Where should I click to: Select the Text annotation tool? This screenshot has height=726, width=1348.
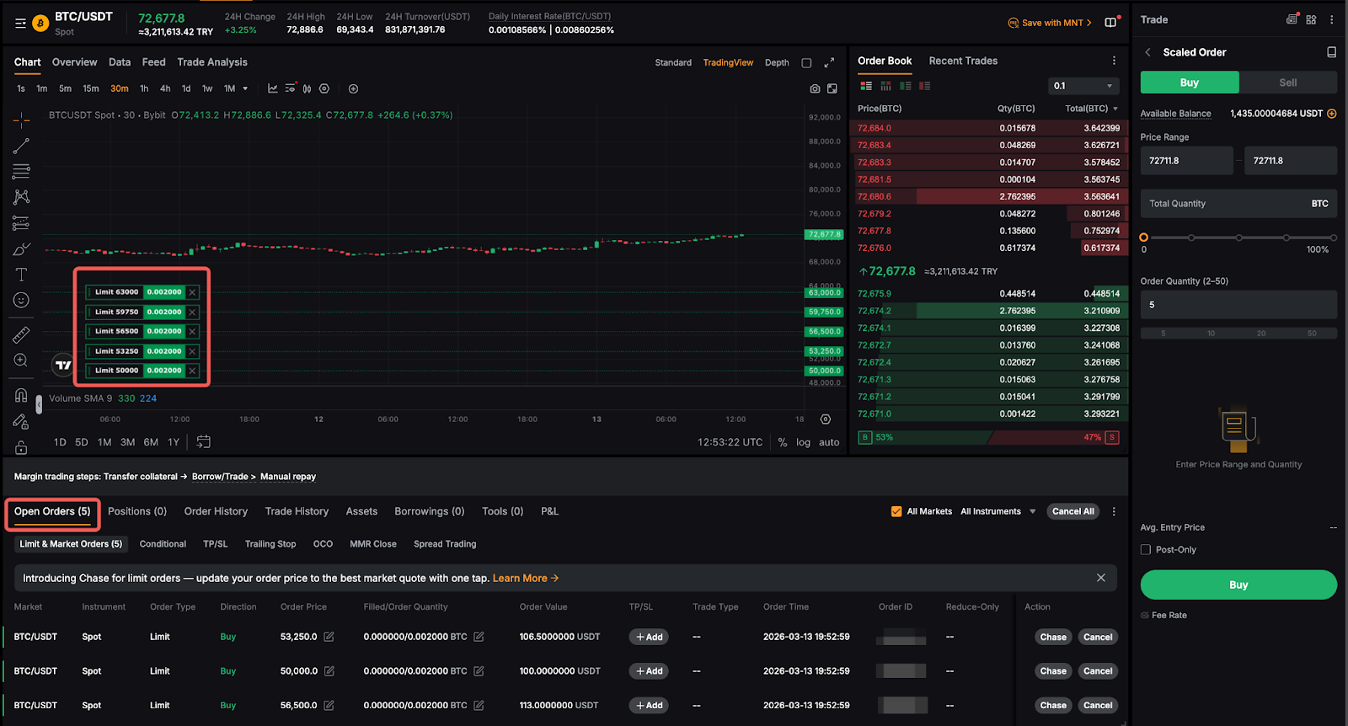[21, 275]
